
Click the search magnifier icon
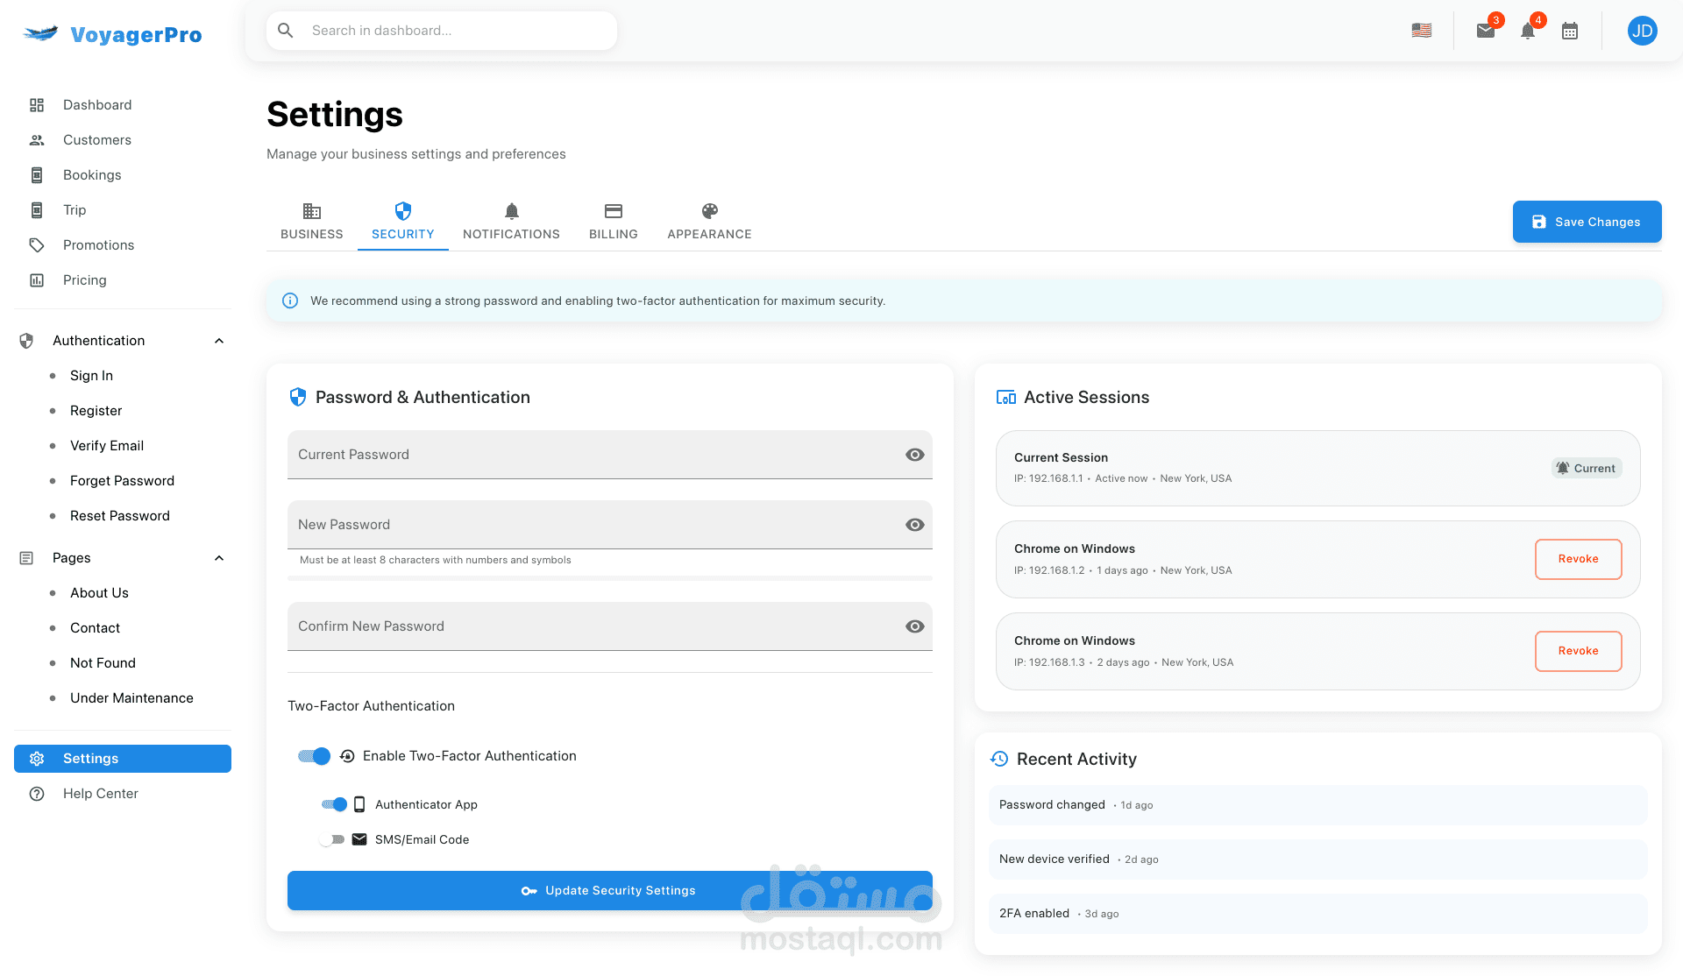286,31
